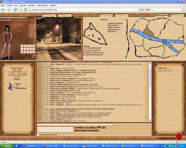Screen dimensions: 186x148
Task: Click the gray Stop button in the toolbar
Action: click(20, 10)
